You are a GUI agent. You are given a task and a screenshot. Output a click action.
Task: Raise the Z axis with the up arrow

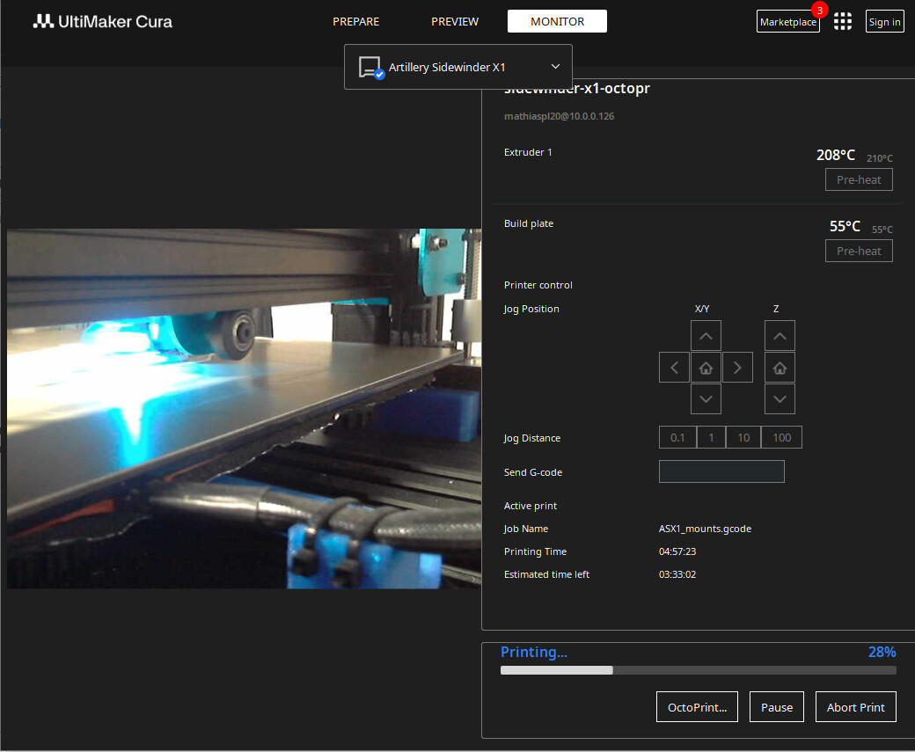[x=780, y=335]
